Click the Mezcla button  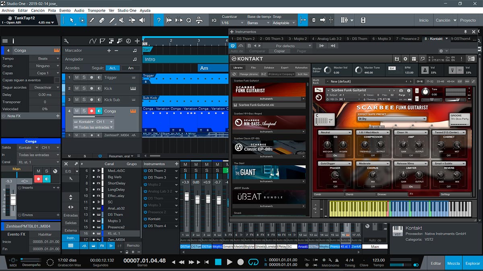click(454, 263)
